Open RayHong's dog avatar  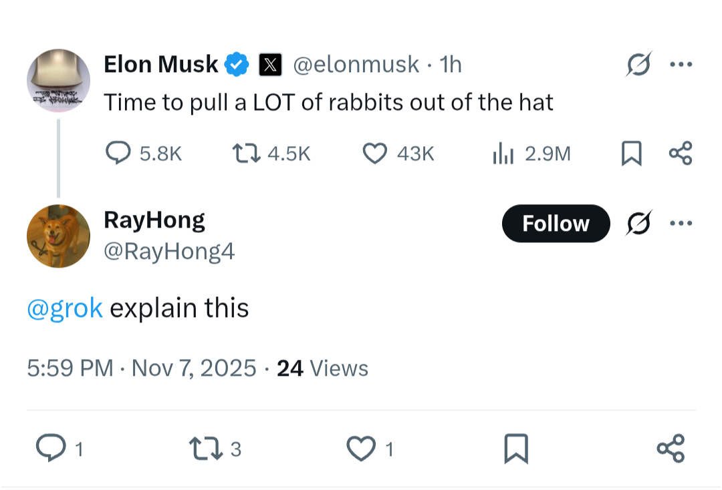[58, 236]
